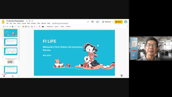Expand the input tools dropdown arrow
The width and height of the screenshot is (172, 97).
coord(45,27)
